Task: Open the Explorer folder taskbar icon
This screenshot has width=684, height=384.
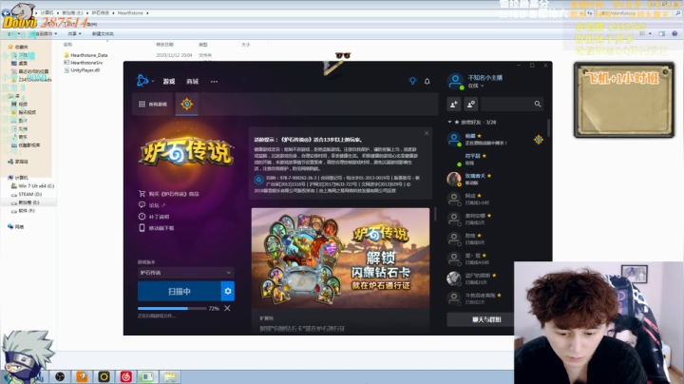Action: point(170,376)
